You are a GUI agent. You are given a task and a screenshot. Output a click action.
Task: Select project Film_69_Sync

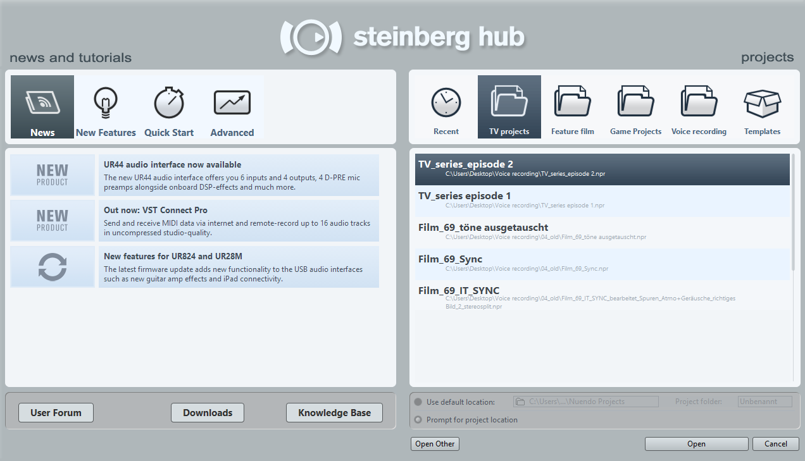(x=602, y=264)
